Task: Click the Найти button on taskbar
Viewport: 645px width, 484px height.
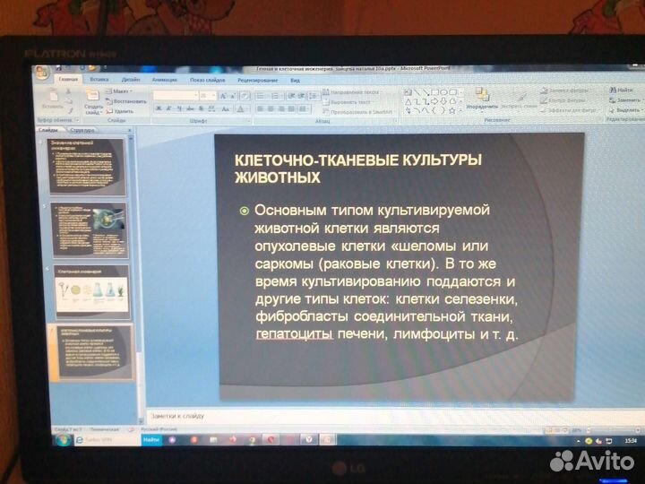Action: (151, 440)
